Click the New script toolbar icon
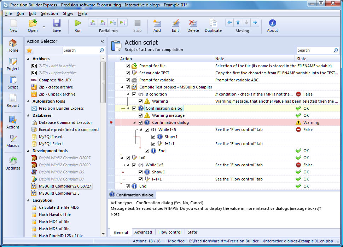The image size is (343, 247). [13, 23]
